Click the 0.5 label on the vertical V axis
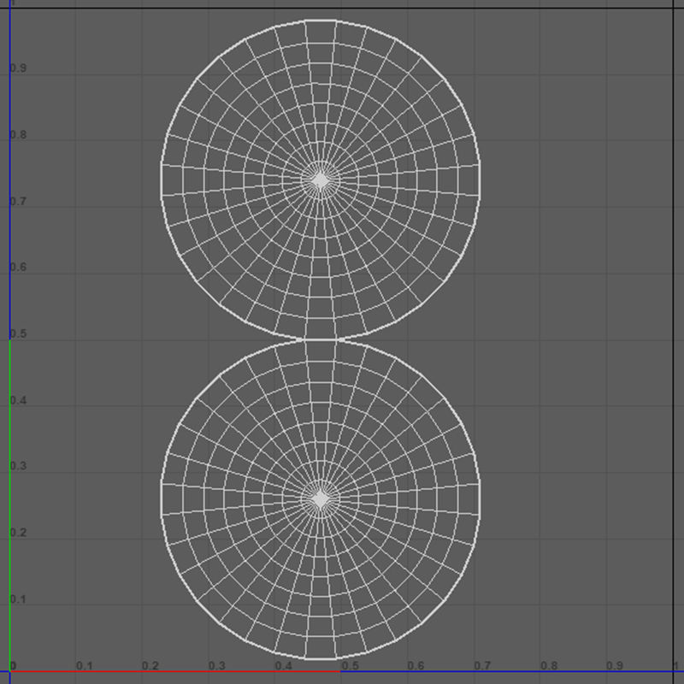The height and width of the screenshot is (684, 684). [18, 333]
